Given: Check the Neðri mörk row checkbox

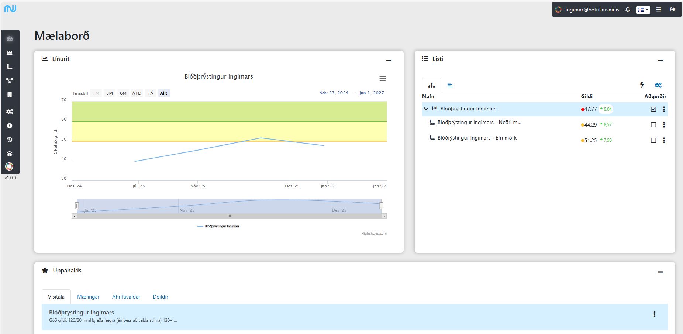Looking at the screenshot, I should click(x=653, y=125).
